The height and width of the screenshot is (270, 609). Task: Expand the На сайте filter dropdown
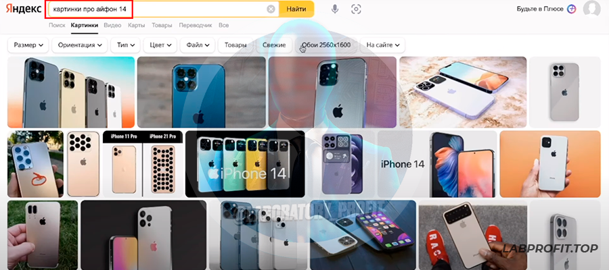[382, 45]
